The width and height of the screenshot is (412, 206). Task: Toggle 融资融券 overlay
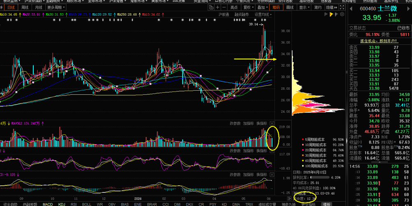point(242,14)
